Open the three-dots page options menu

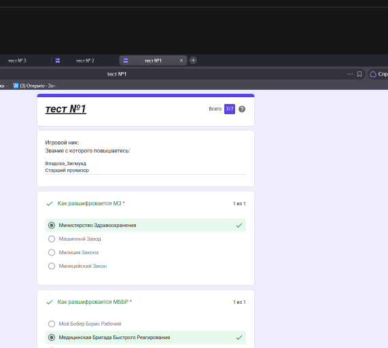(350, 74)
